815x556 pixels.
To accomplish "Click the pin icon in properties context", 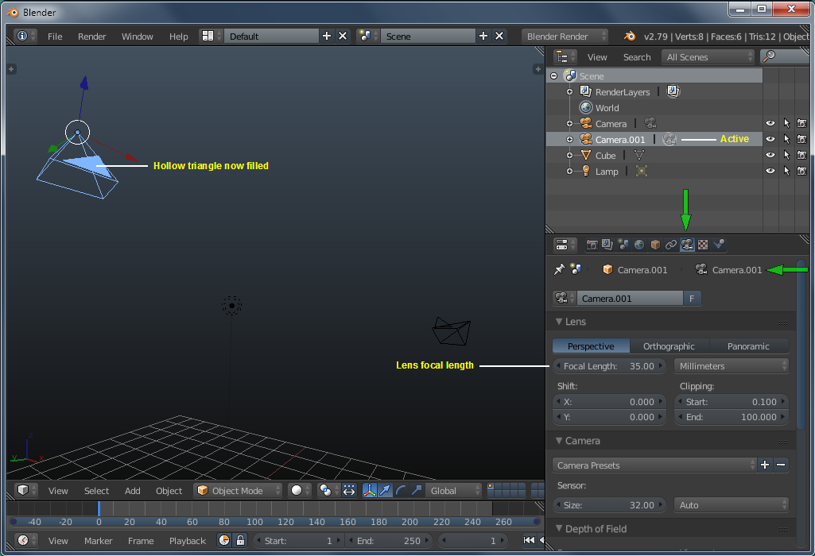I will (559, 269).
